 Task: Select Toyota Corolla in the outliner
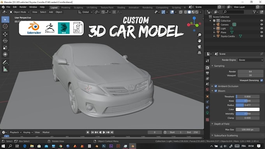coord(228,36)
